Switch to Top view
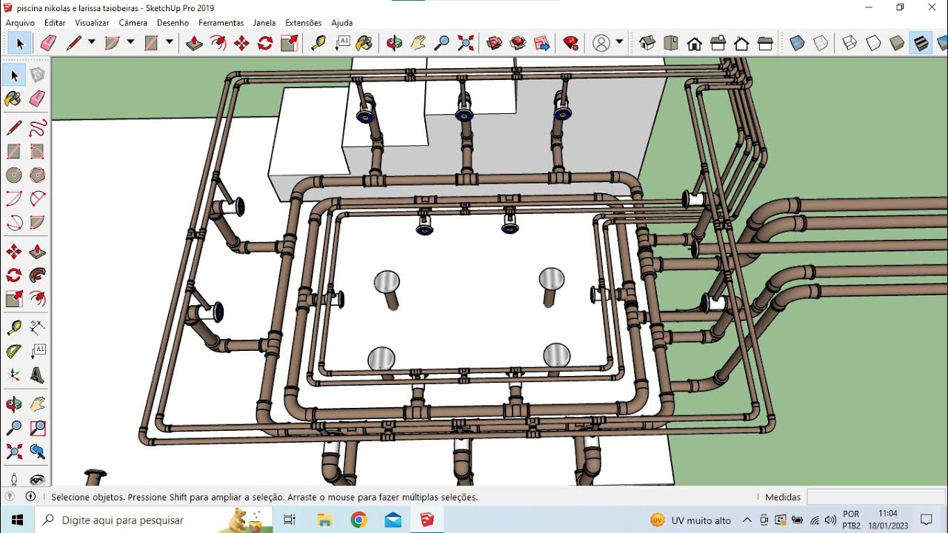 pos(671,43)
